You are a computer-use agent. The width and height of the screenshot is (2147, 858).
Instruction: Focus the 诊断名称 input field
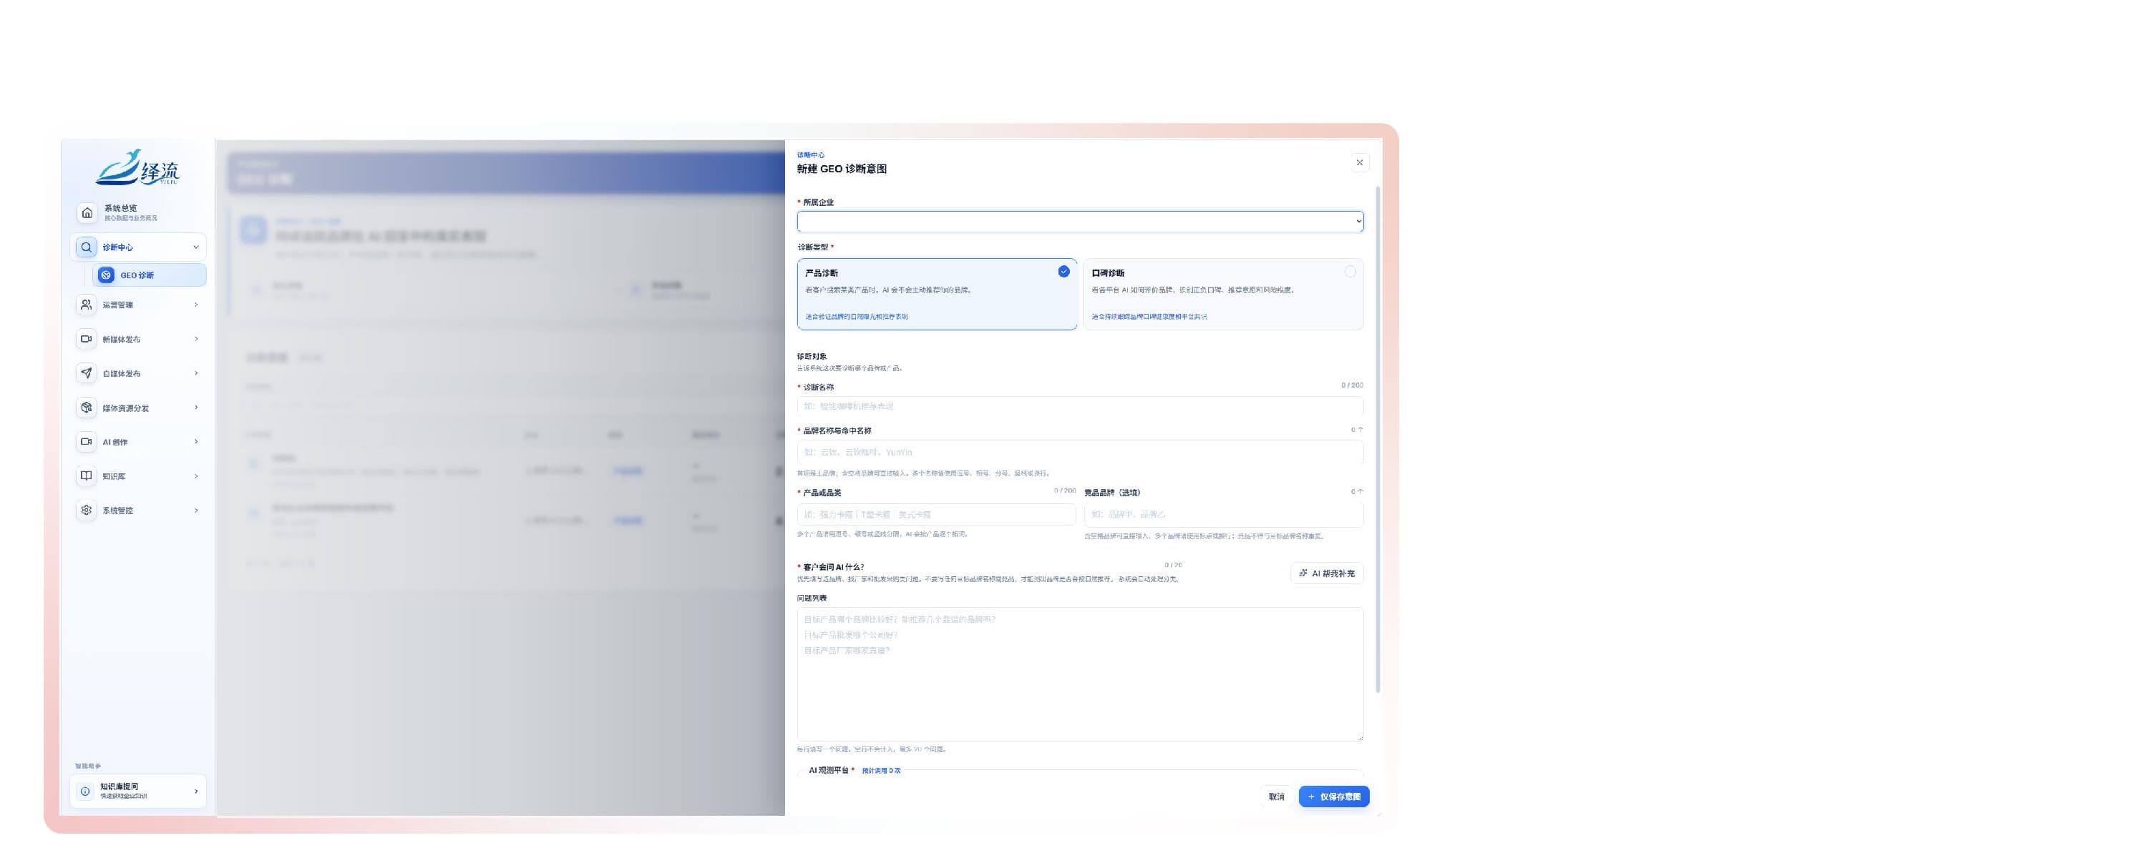tap(1080, 407)
